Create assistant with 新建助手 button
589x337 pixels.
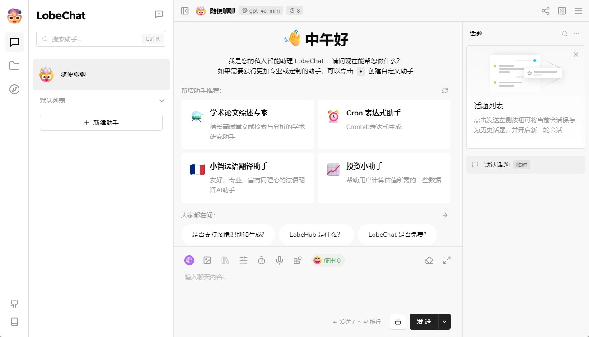(101, 122)
